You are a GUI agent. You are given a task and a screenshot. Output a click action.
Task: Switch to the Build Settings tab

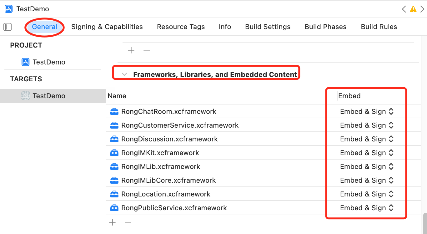[x=268, y=27]
